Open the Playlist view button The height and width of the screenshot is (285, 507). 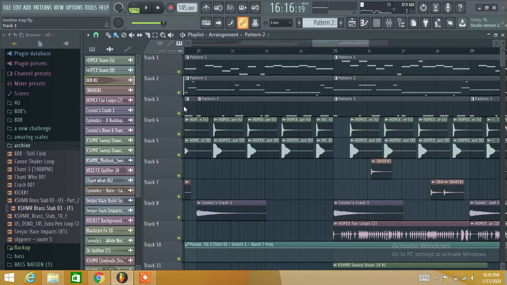tap(352, 23)
